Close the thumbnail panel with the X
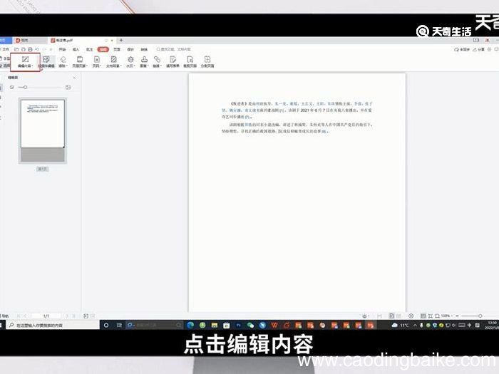This screenshot has width=499, height=374. pos(74,78)
